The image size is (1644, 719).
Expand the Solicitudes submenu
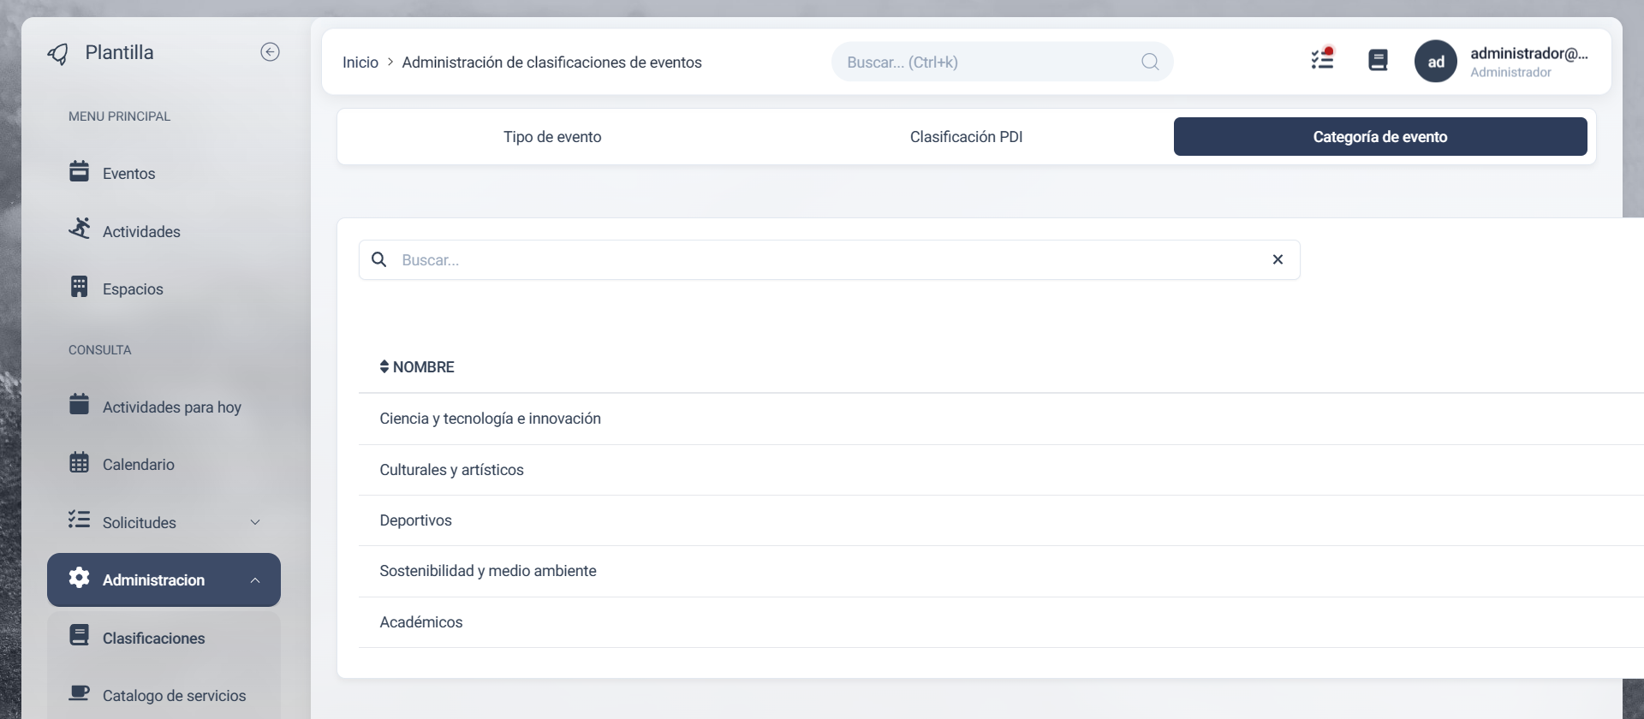coord(254,522)
